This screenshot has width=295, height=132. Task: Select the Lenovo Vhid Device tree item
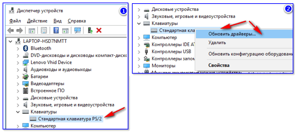(x=51, y=62)
